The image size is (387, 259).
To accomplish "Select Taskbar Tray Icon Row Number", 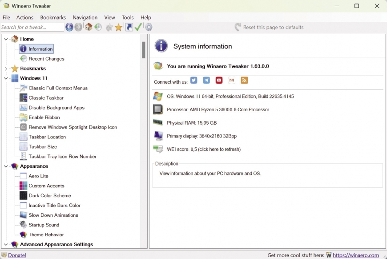I will click(x=62, y=157).
